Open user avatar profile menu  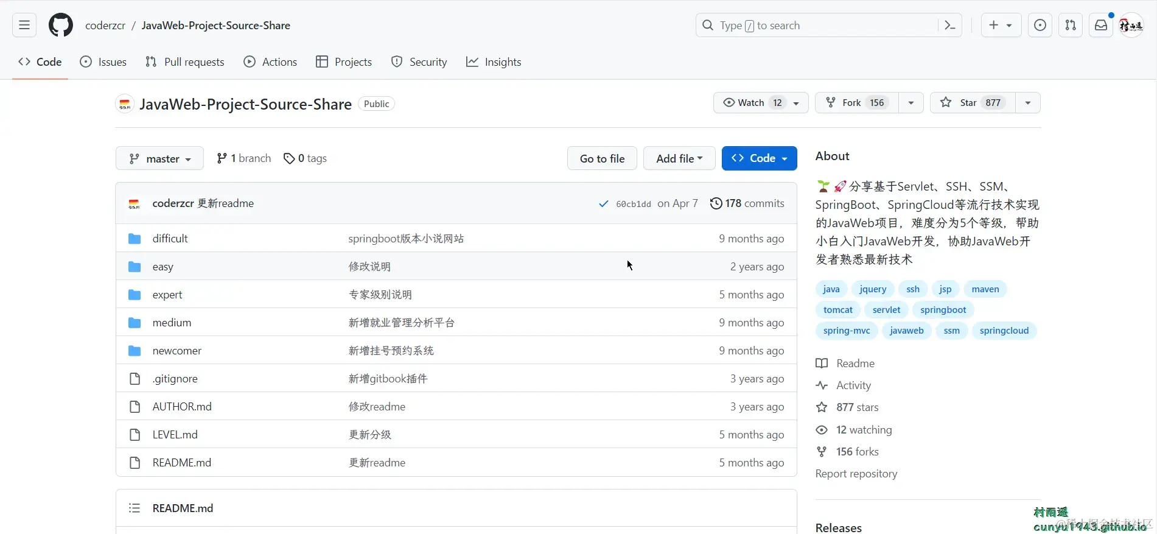(x=1131, y=25)
